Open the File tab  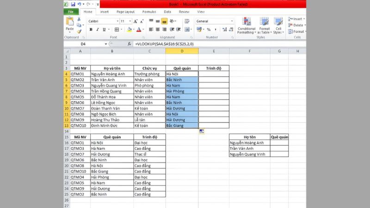[71, 12]
